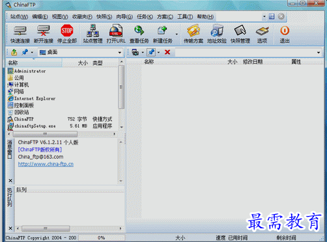Image resolution: width=327 pixels, height=242 pixels.
Task: Select the 计算机 item
Action: (18, 85)
